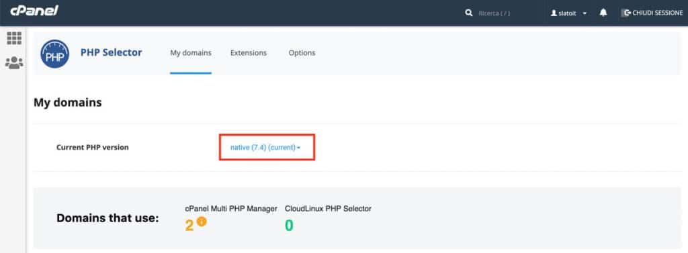Click the cPanel Multi PHP Manager label
Screen dimensions: 688x253
231,209
